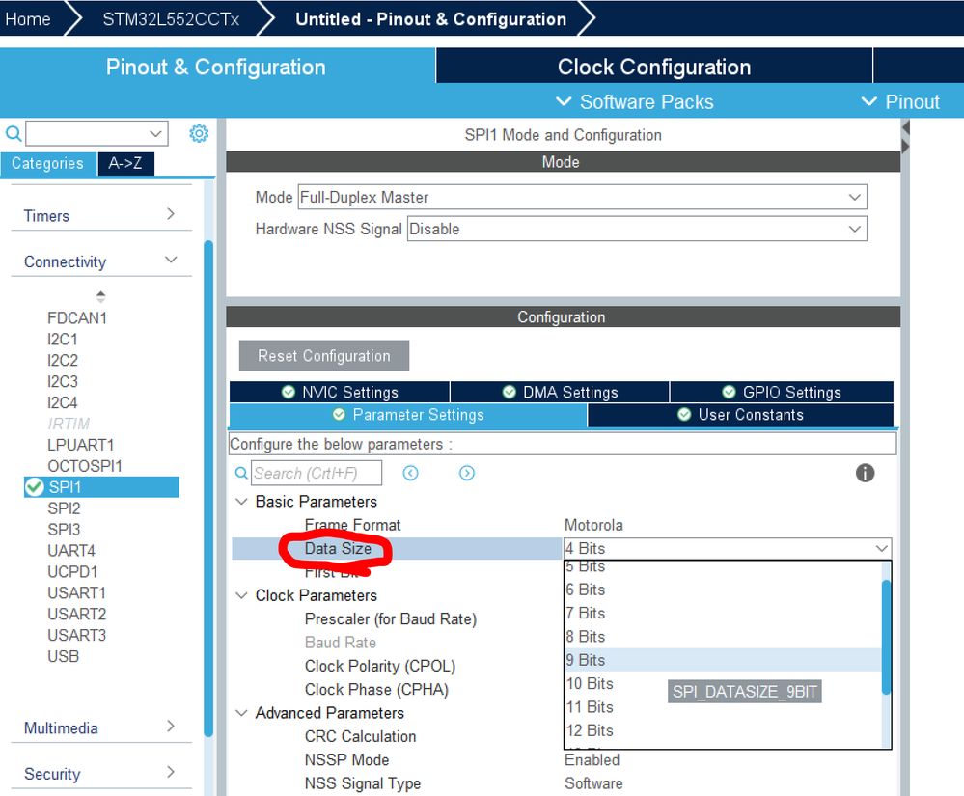
Task: Choose 7 Bits in the Data Size list
Action: [x=723, y=613]
